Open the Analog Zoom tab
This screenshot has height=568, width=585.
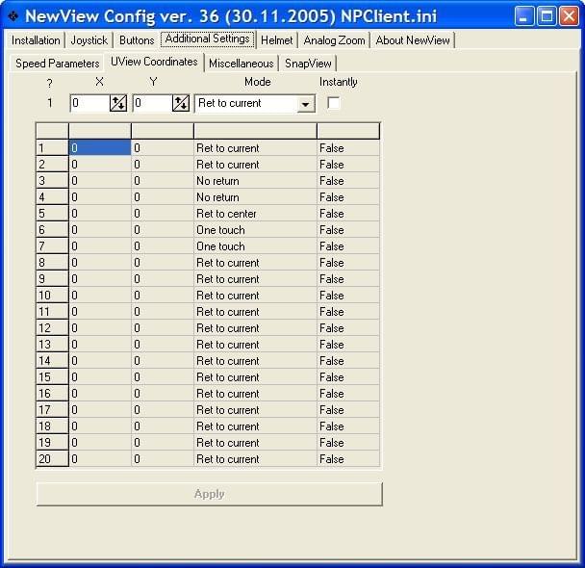(334, 40)
